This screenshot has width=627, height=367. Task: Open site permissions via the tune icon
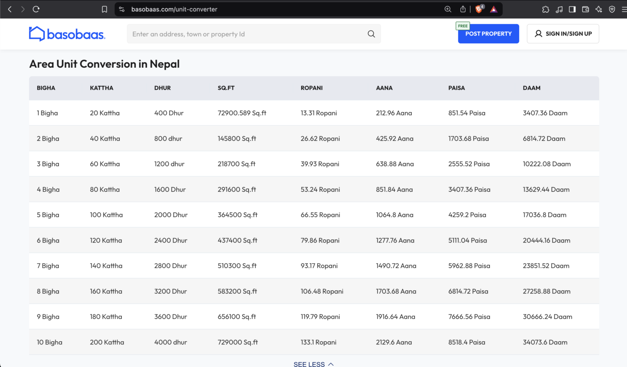coord(122,9)
